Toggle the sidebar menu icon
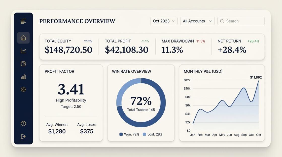The height and width of the screenshot is (157, 282). (23, 21)
